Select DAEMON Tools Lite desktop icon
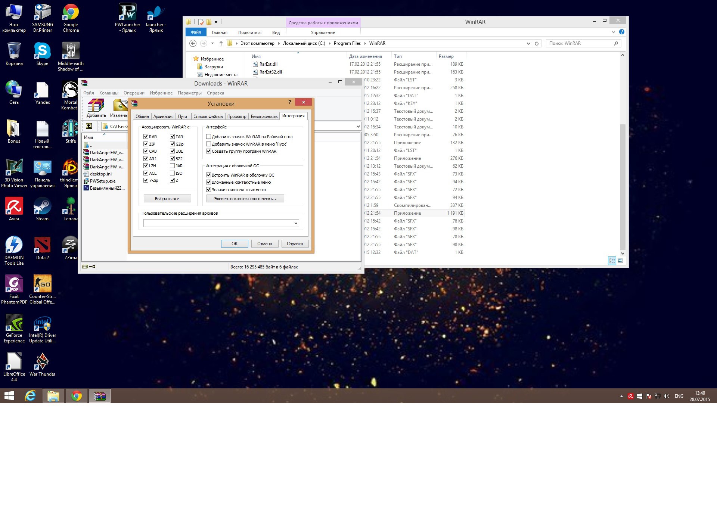The height and width of the screenshot is (516, 717). point(14,251)
